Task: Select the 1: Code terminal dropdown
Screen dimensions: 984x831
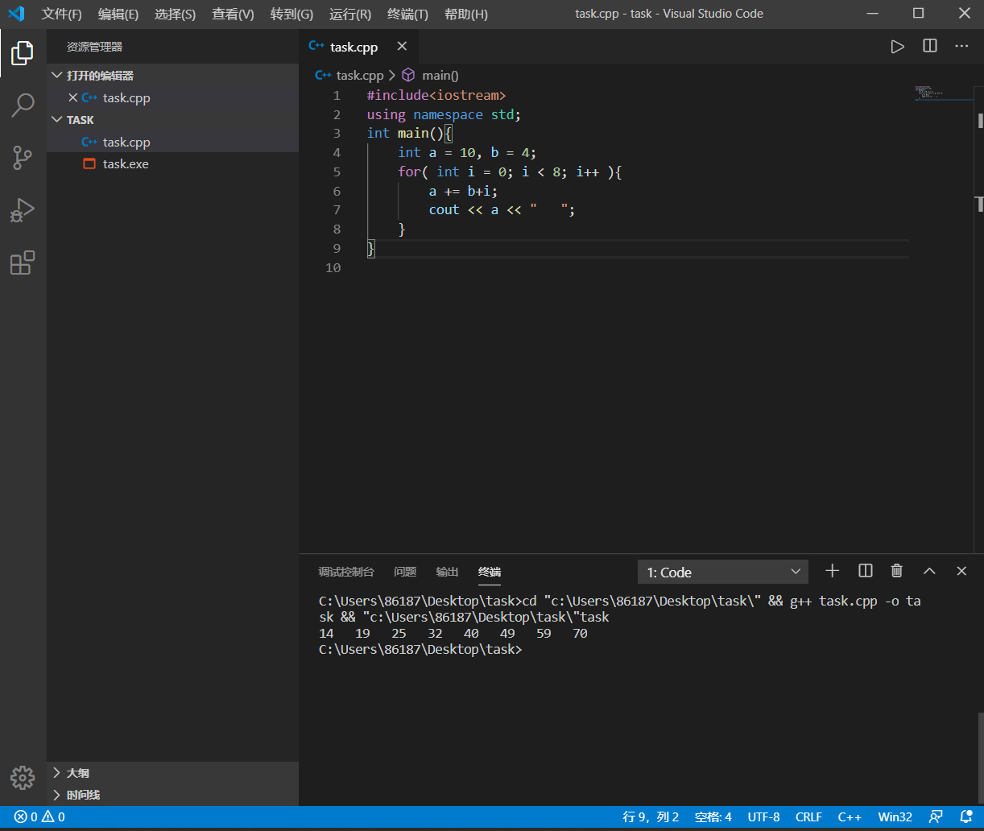Action: pyautogui.click(x=723, y=572)
